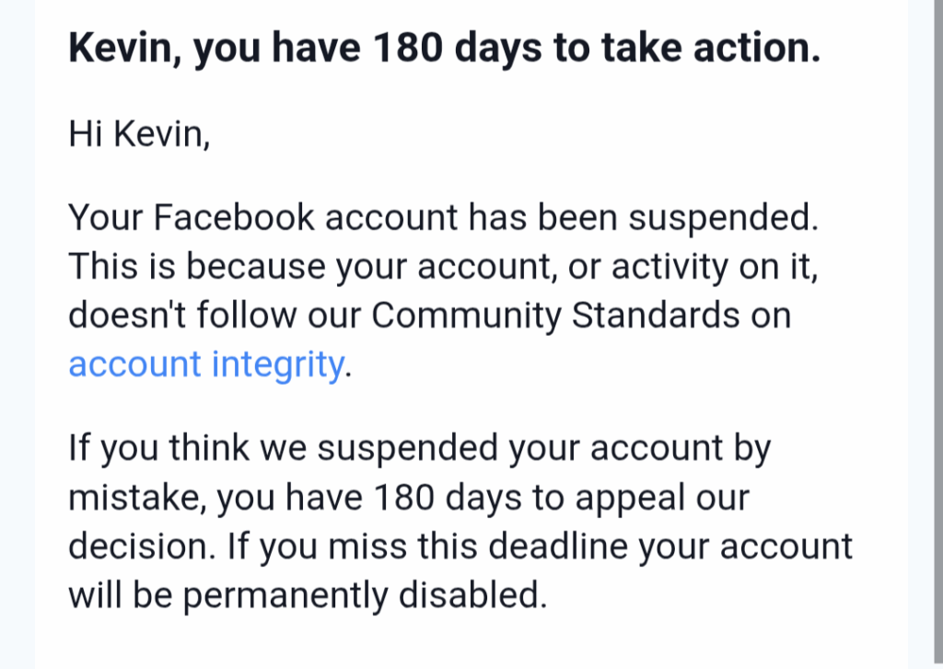
Task: Click the word "Facebook" in the message
Action: tap(236, 219)
